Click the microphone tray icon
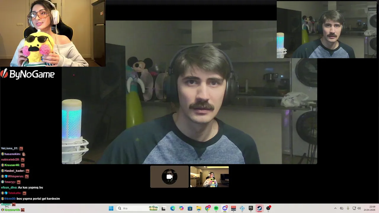 coord(348,208)
